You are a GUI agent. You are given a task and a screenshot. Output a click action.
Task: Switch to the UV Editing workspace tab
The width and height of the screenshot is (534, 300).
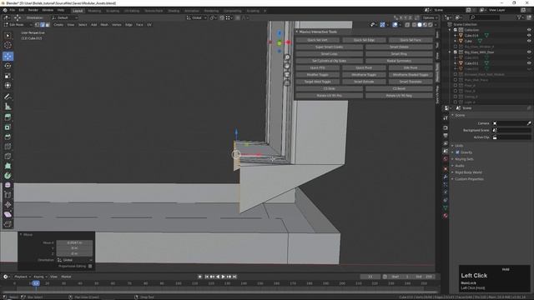pos(132,11)
